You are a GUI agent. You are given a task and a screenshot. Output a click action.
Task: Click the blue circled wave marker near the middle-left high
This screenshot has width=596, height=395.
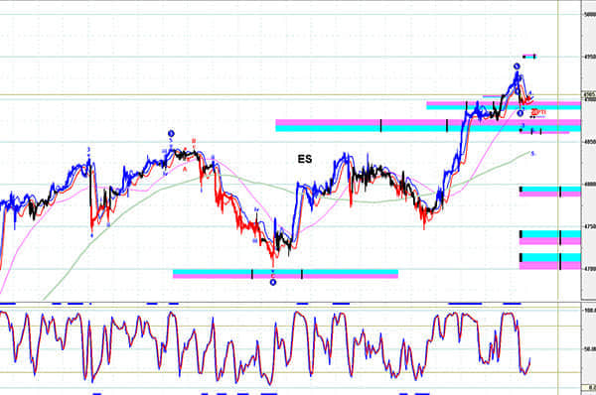click(171, 133)
